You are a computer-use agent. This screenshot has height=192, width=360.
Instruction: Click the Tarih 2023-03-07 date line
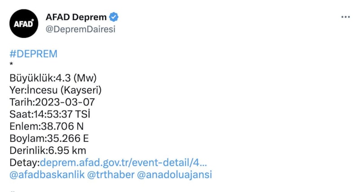coord(52,102)
